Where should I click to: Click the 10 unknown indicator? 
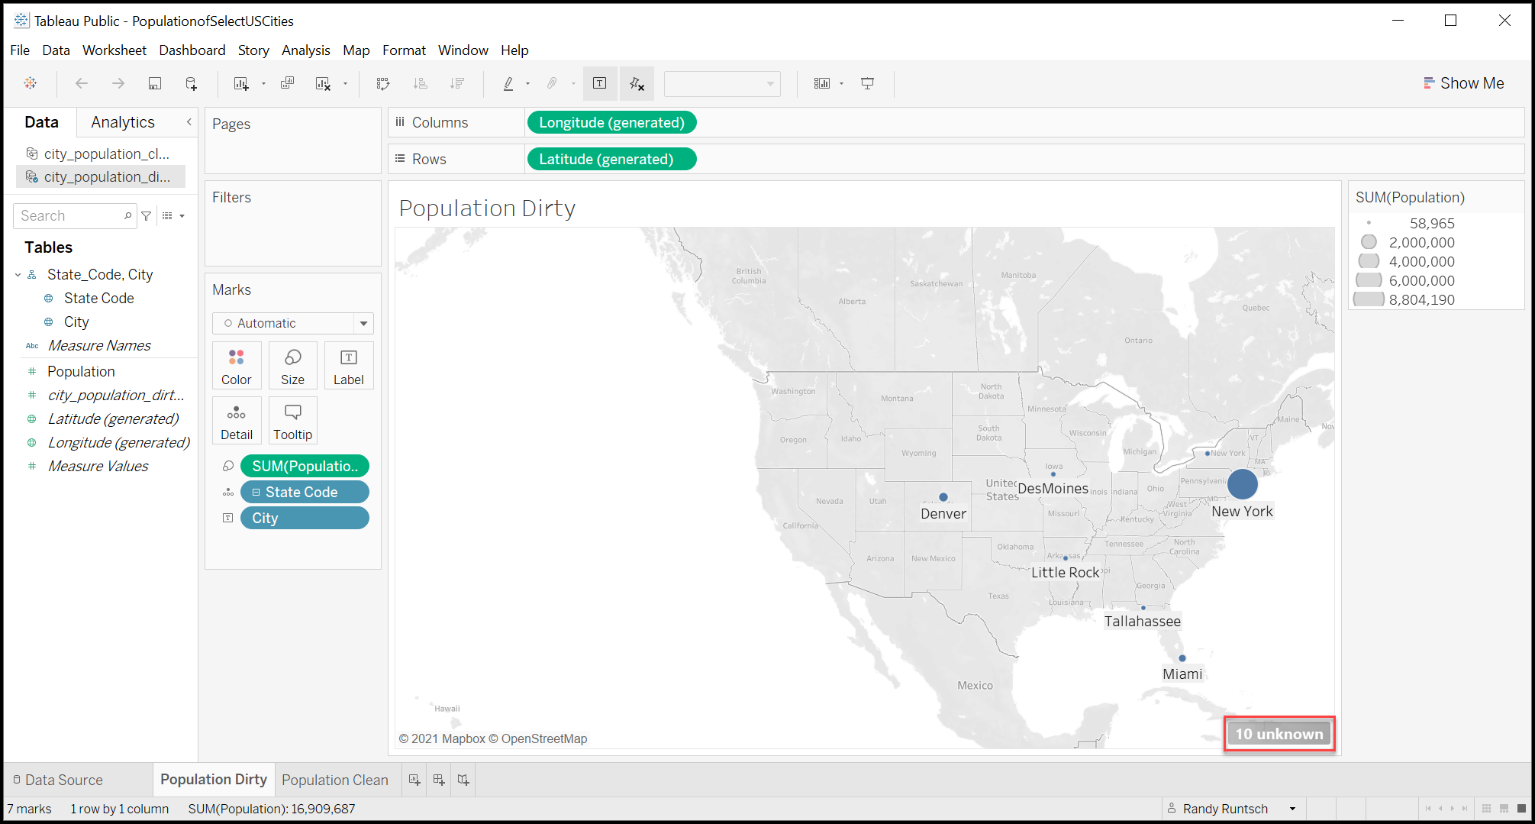(x=1279, y=734)
